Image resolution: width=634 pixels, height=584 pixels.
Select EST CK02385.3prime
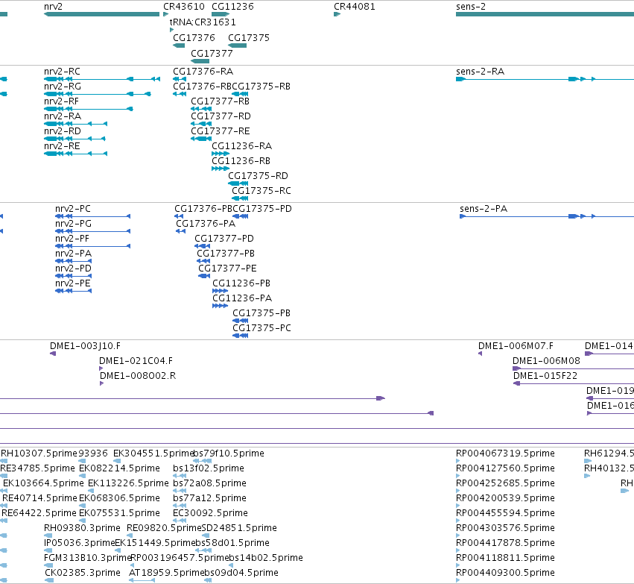pos(83,573)
